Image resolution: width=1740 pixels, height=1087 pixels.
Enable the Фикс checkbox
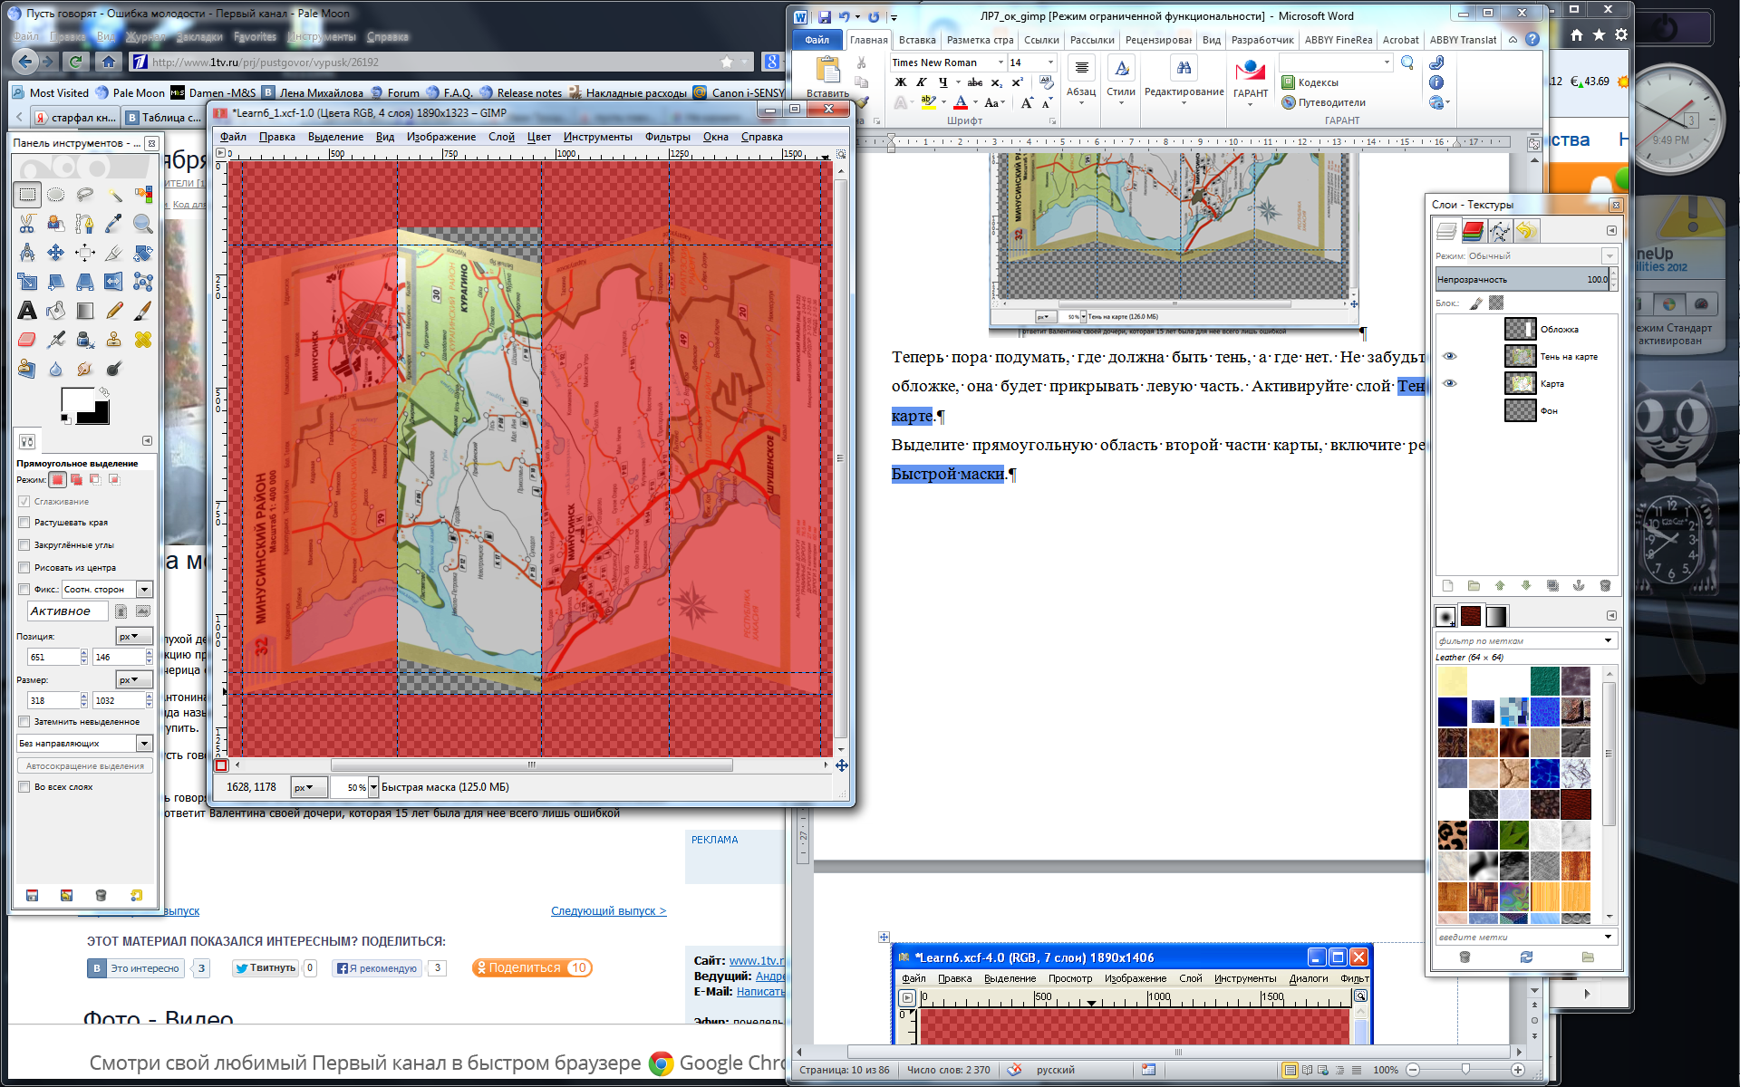[x=24, y=590]
